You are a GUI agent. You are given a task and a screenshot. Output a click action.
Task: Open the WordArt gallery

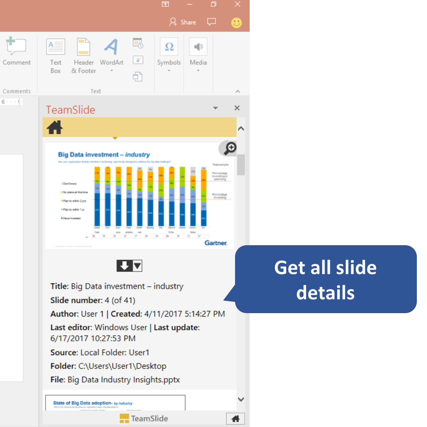(x=111, y=55)
